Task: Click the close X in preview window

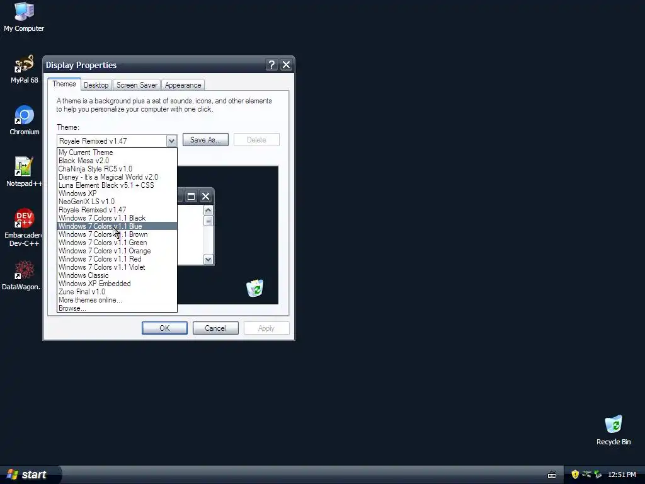Action: pyautogui.click(x=206, y=197)
